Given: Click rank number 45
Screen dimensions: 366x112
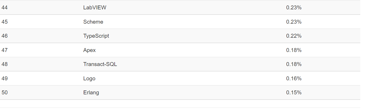Looking at the screenshot, I should pos(4,22).
